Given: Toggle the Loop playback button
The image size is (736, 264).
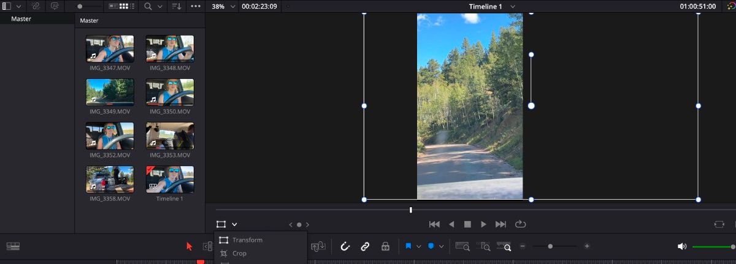Looking at the screenshot, I should click(521, 224).
